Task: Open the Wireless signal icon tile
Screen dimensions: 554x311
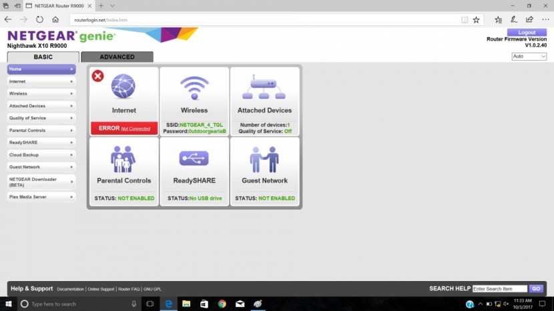Action: coord(194,88)
